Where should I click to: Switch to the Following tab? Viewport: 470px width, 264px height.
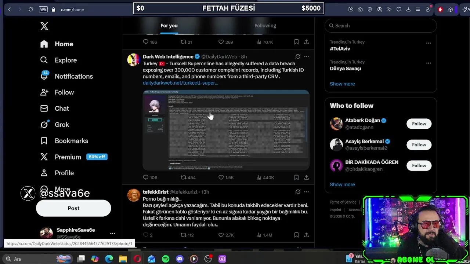[265, 26]
